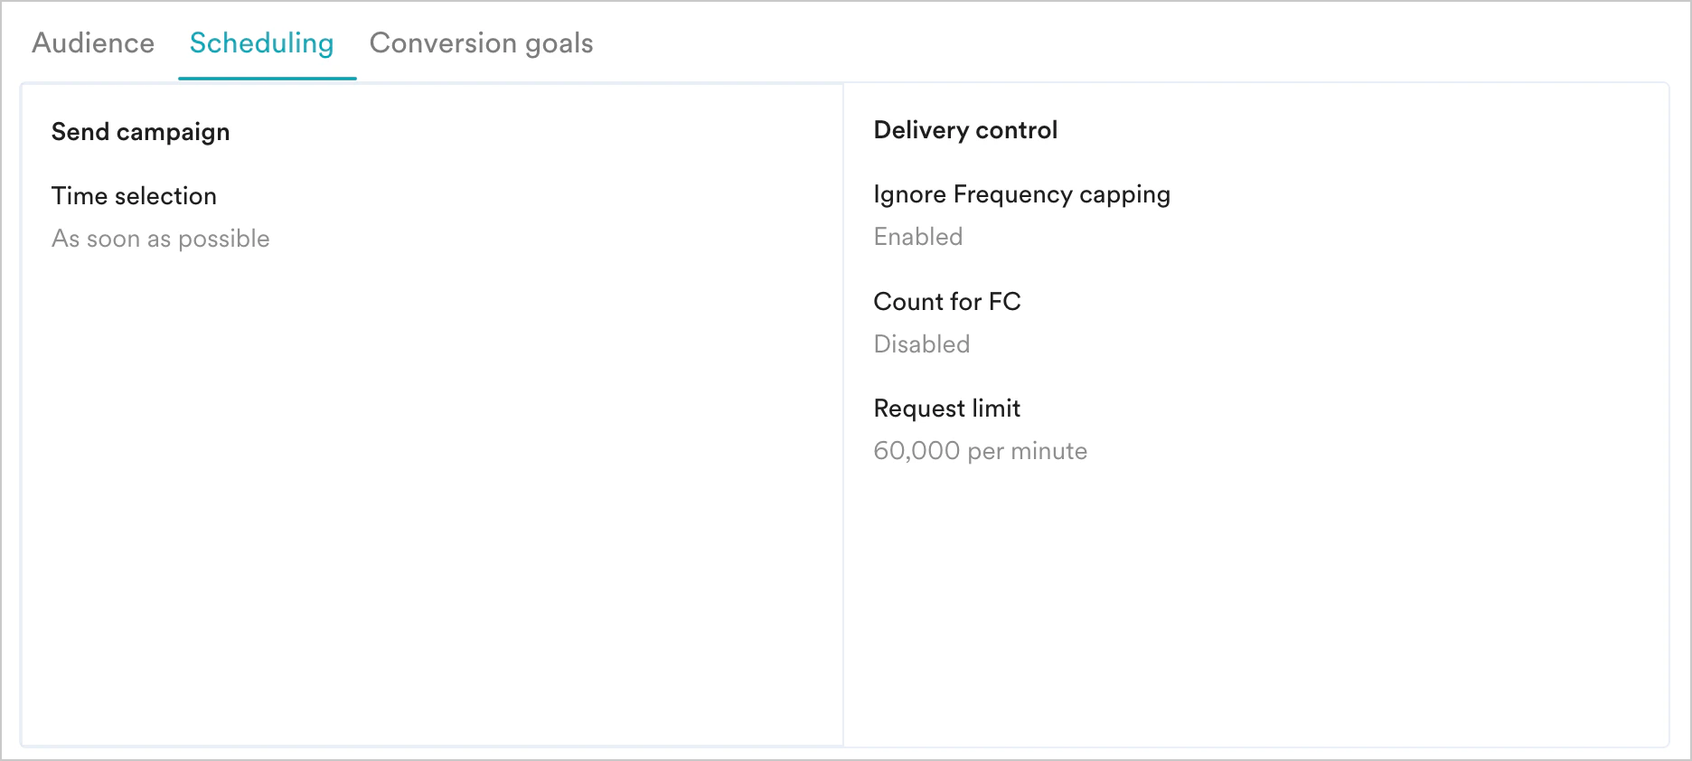Click the Request limit setting
The image size is (1692, 761).
[x=945, y=409]
